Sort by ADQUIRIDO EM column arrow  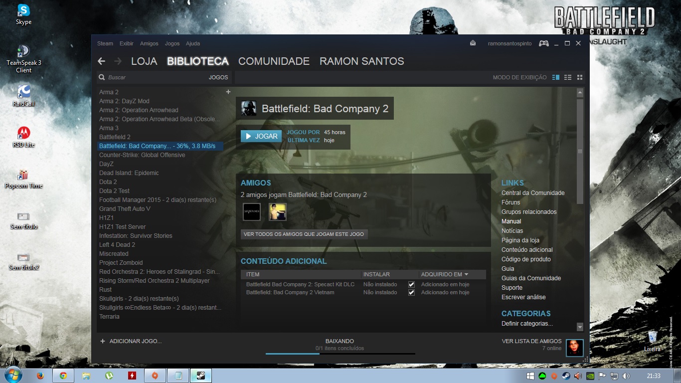pos(466,274)
